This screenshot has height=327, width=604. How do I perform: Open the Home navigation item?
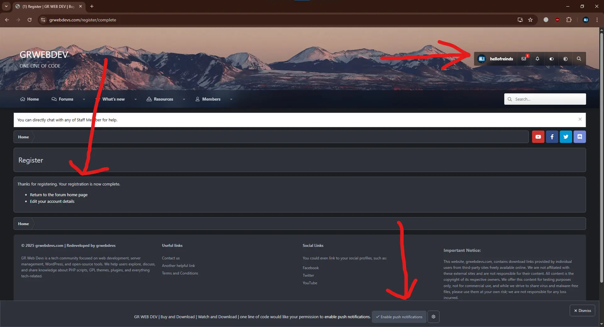pos(30,99)
